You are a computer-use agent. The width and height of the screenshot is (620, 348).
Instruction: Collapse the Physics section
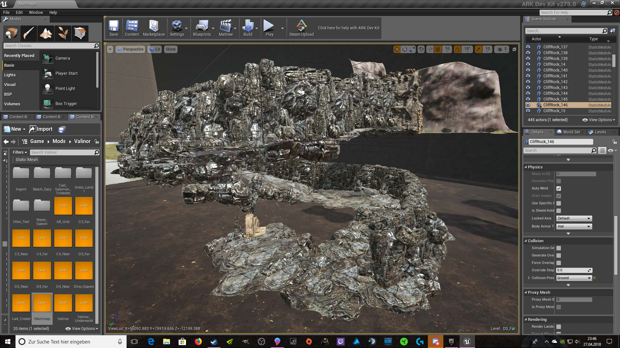click(526, 167)
